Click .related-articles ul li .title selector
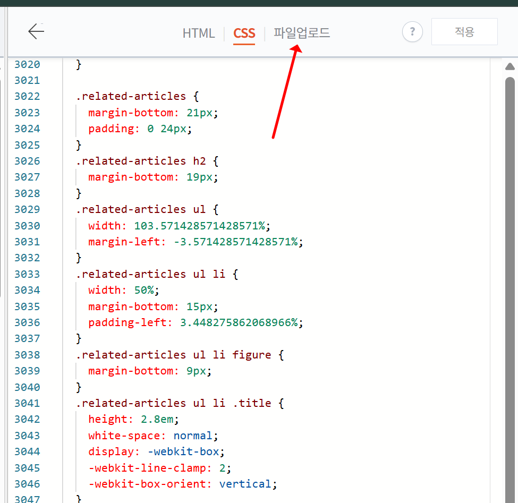This screenshot has width=518, height=503. click(x=173, y=403)
